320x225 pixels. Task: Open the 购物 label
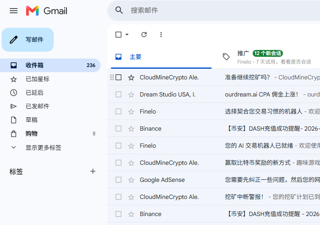(x=50, y=134)
